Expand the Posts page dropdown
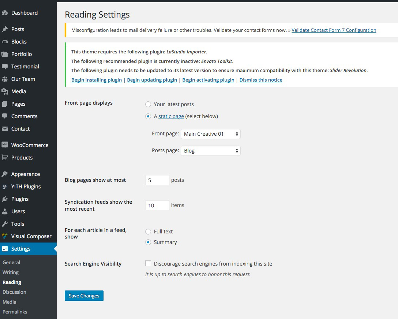Image resolution: width=398 pixels, height=319 pixels. point(211,151)
